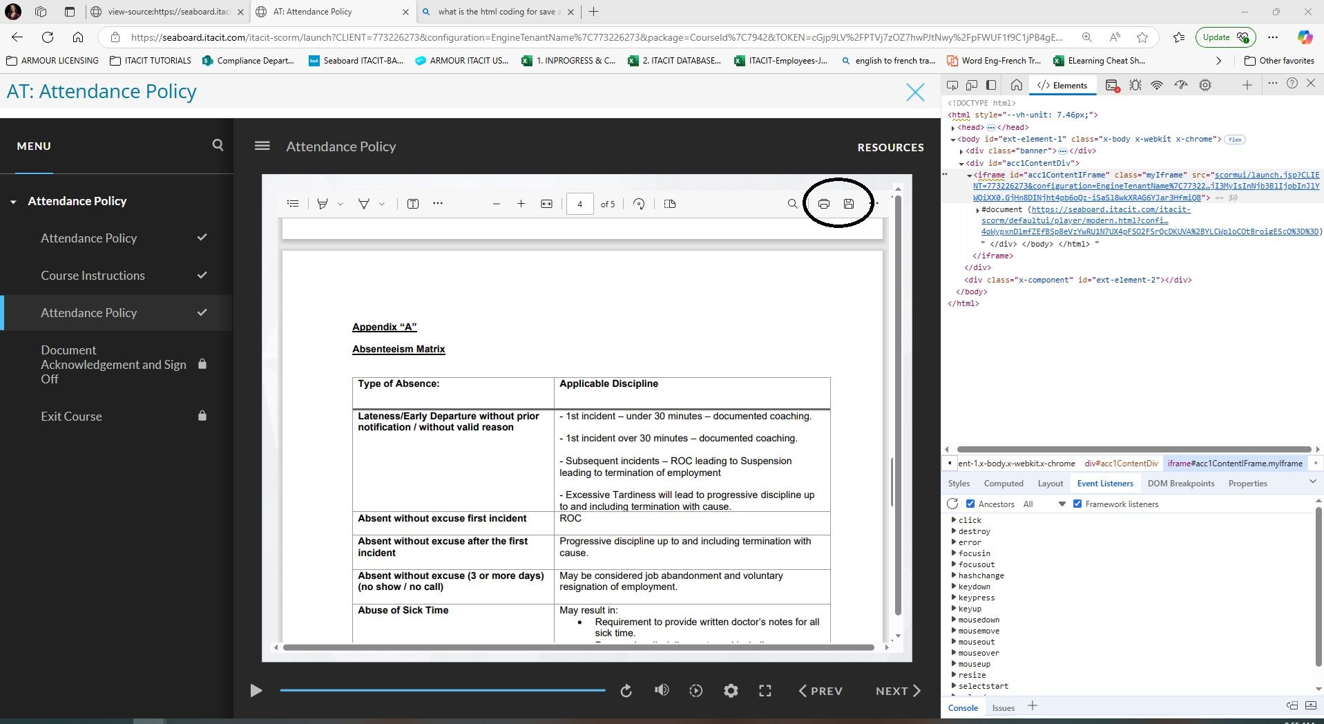This screenshot has width=1324, height=724.
Task: Click the fullscreen icon in the course player
Action: pyautogui.click(x=765, y=690)
